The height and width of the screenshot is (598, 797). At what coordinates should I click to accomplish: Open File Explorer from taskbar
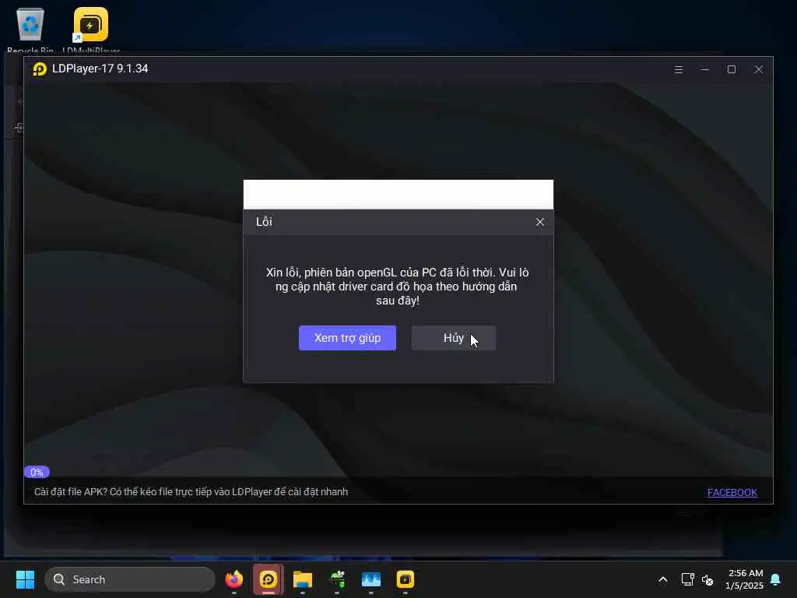tap(303, 579)
